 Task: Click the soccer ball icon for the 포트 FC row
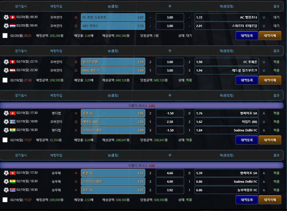[6, 190]
